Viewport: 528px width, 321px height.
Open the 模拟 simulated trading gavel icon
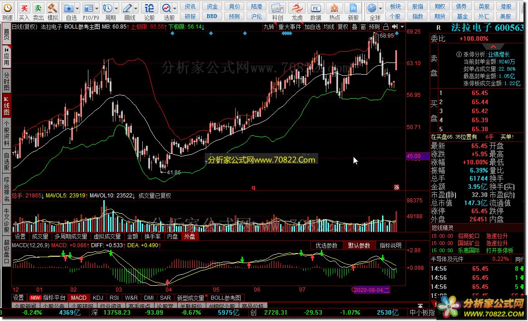coord(52,8)
